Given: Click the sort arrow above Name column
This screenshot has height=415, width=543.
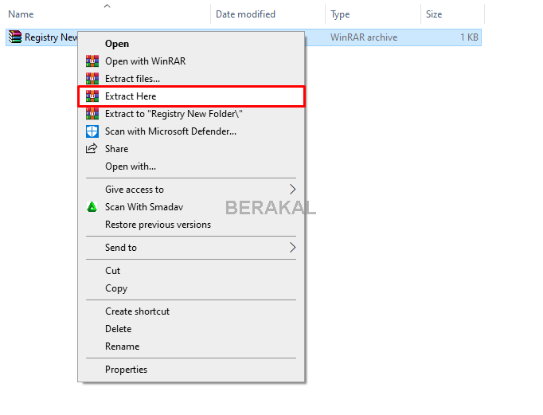Looking at the screenshot, I should (107, 6).
